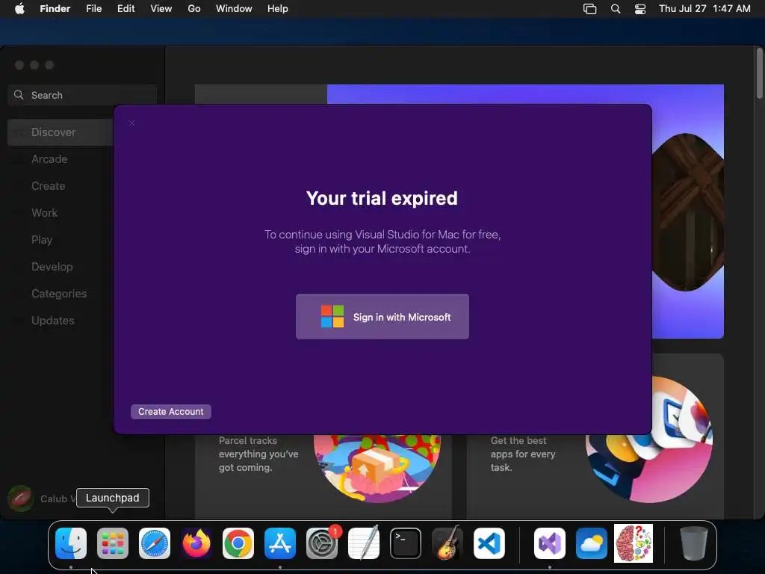Image resolution: width=765 pixels, height=574 pixels.
Task: Open the Apple menu
Action: tap(19, 9)
